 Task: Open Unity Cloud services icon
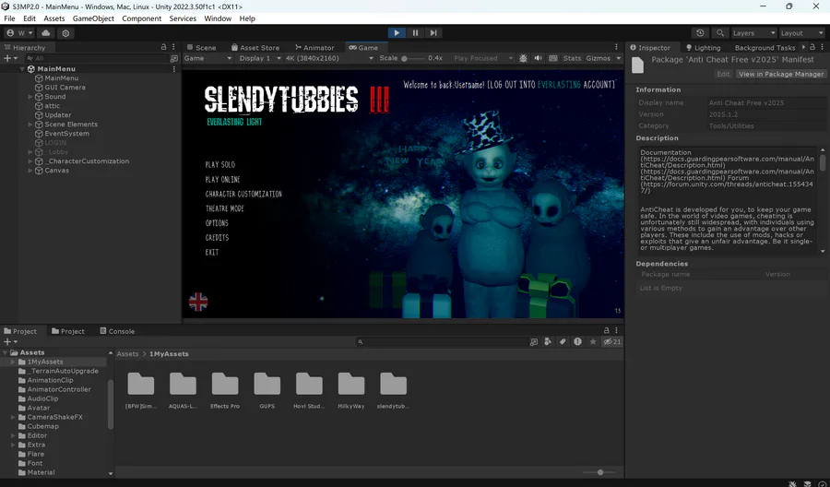(x=45, y=33)
